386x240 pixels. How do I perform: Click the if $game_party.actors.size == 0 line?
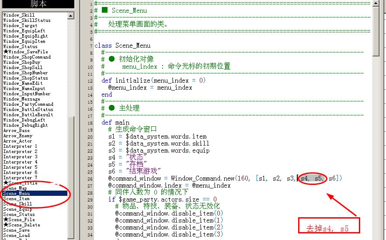[163, 199]
